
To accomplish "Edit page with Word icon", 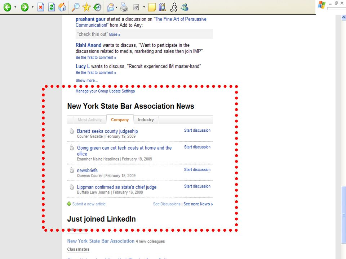I will (x=136, y=8).
